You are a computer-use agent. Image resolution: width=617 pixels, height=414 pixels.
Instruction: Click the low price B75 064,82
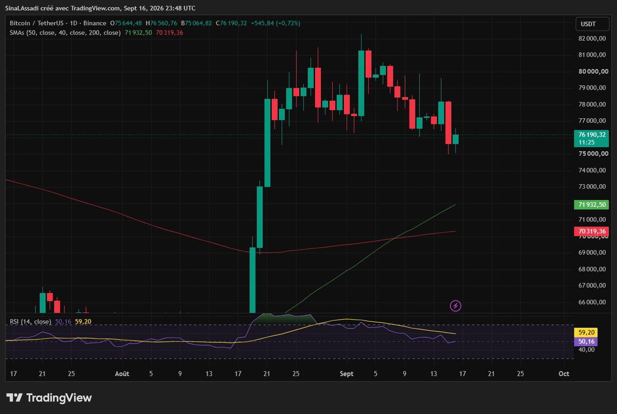(196, 23)
